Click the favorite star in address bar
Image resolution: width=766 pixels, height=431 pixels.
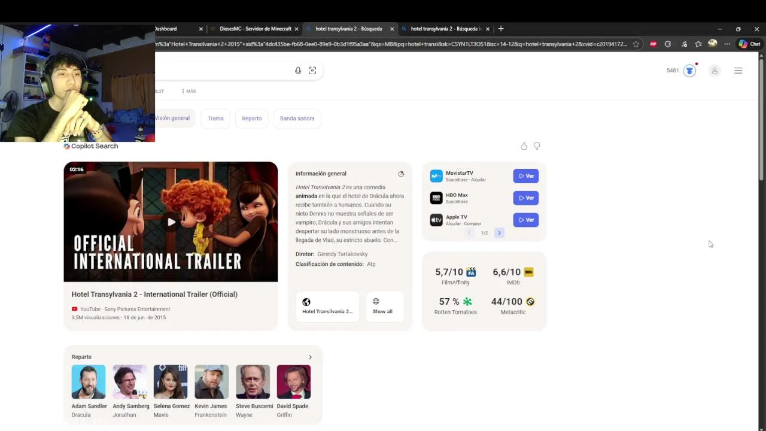click(636, 44)
